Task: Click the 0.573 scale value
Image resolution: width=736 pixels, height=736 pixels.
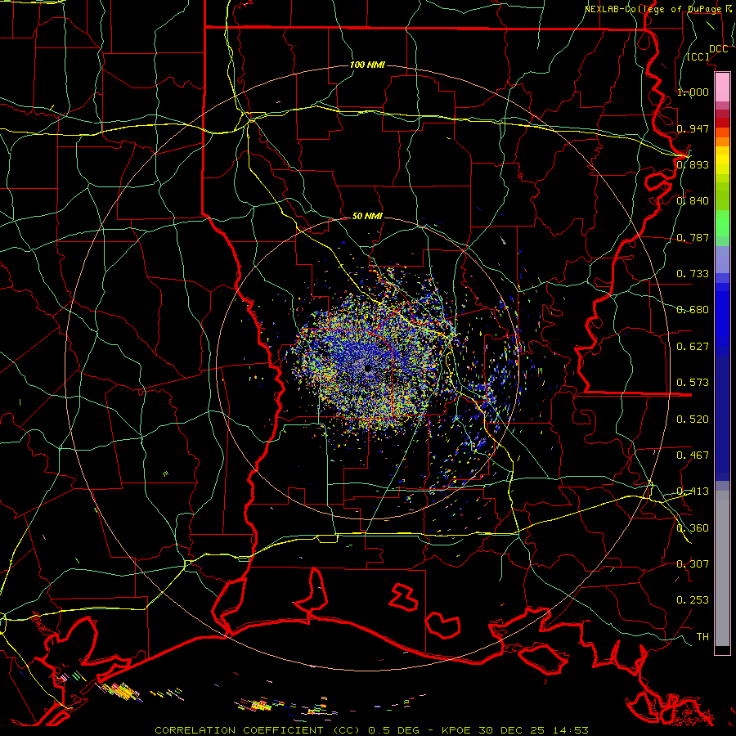Action: pyautogui.click(x=693, y=383)
